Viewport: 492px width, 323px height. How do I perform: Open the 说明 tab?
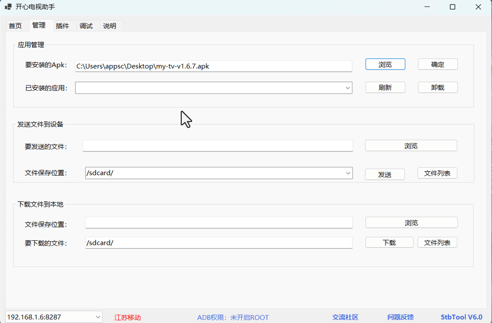(109, 26)
